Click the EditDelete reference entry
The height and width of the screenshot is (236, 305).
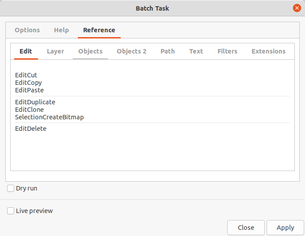point(31,129)
